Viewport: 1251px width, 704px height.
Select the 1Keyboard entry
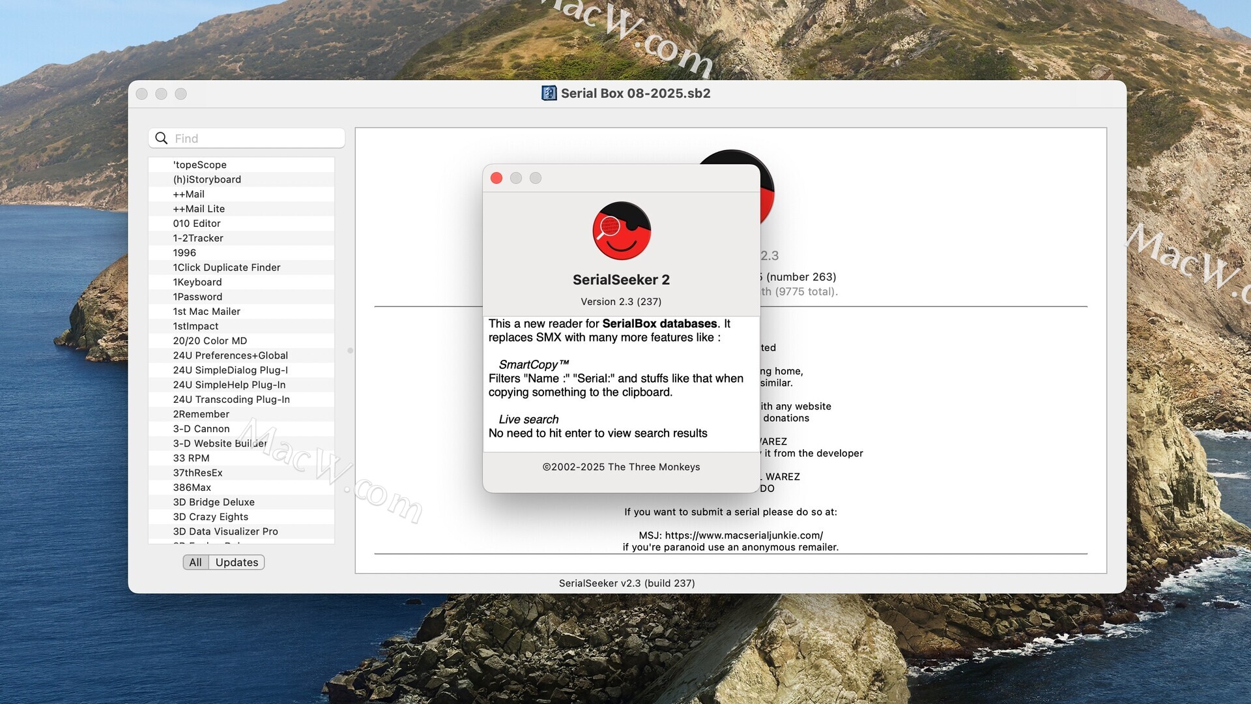click(x=242, y=282)
